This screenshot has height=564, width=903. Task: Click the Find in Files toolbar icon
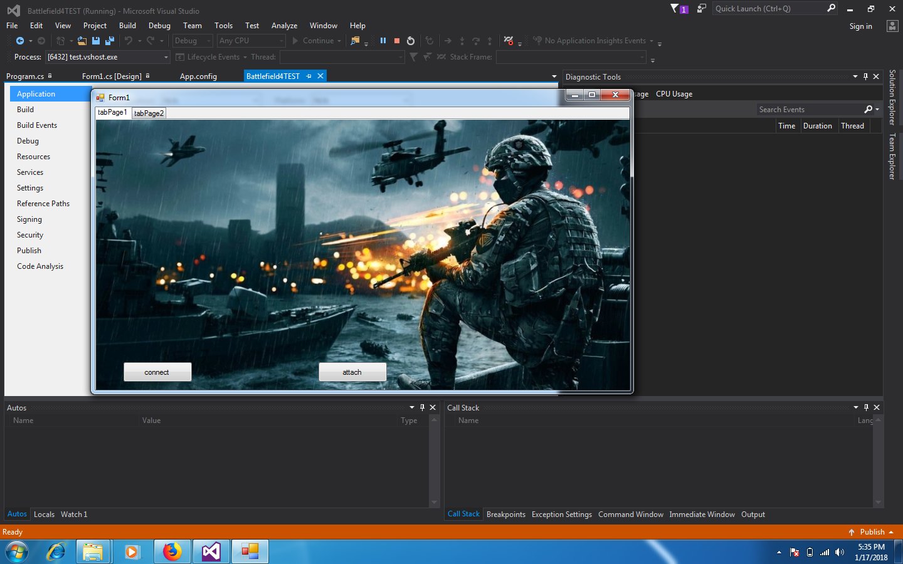point(355,41)
